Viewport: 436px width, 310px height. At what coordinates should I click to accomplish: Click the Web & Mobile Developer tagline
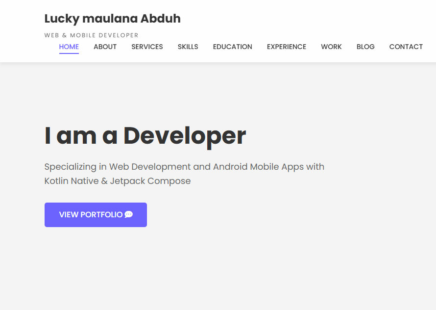coord(91,35)
